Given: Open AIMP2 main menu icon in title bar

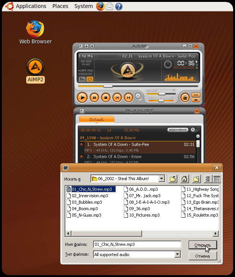Looking at the screenshot, I should (x=81, y=46).
